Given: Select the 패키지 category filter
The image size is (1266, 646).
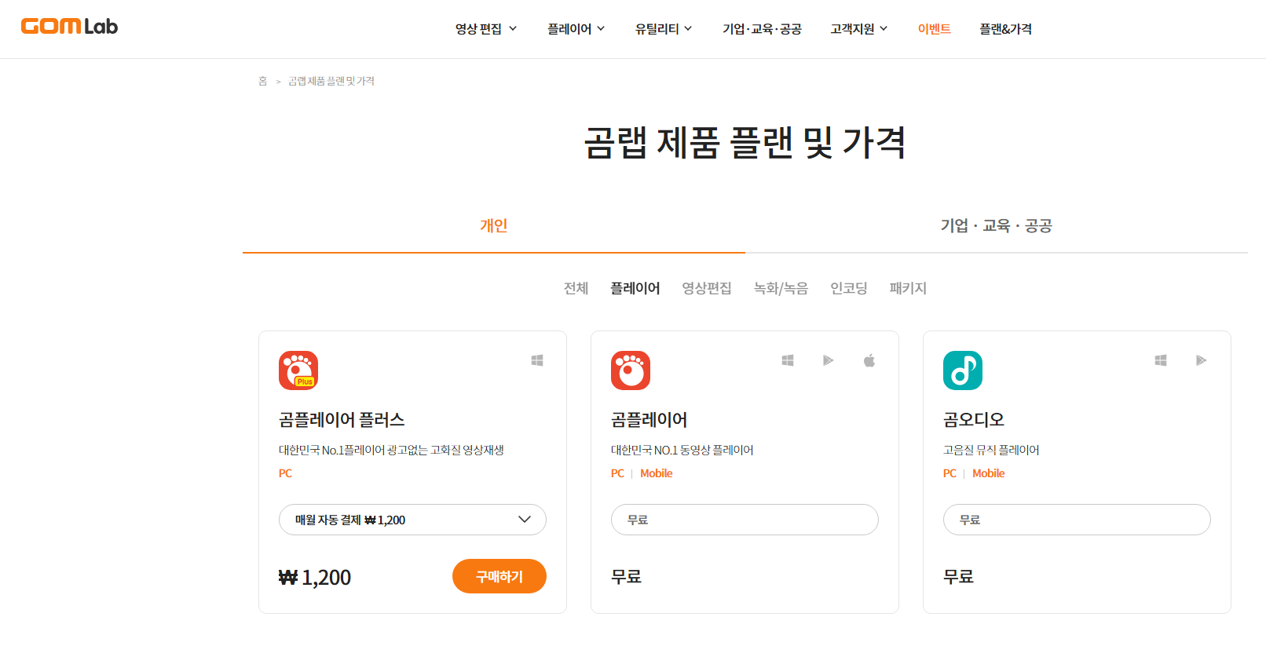Looking at the screenshot, I should tap(908, 288).
